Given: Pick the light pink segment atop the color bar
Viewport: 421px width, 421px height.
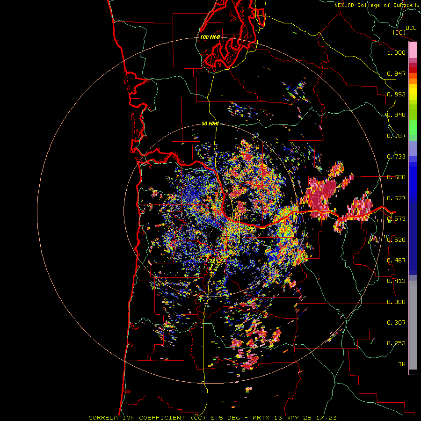Looking at the screenshot, I should pos(413,50).
